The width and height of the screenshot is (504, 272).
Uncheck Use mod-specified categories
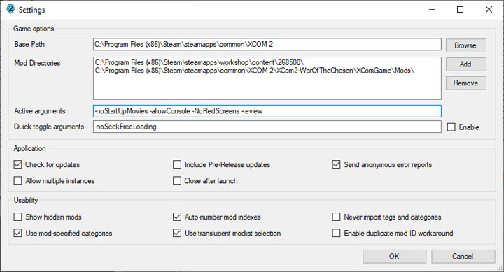pos(17,233)
